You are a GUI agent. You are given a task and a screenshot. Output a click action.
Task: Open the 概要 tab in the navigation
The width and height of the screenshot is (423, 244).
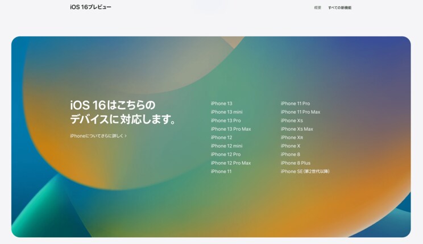pos(317,8)
